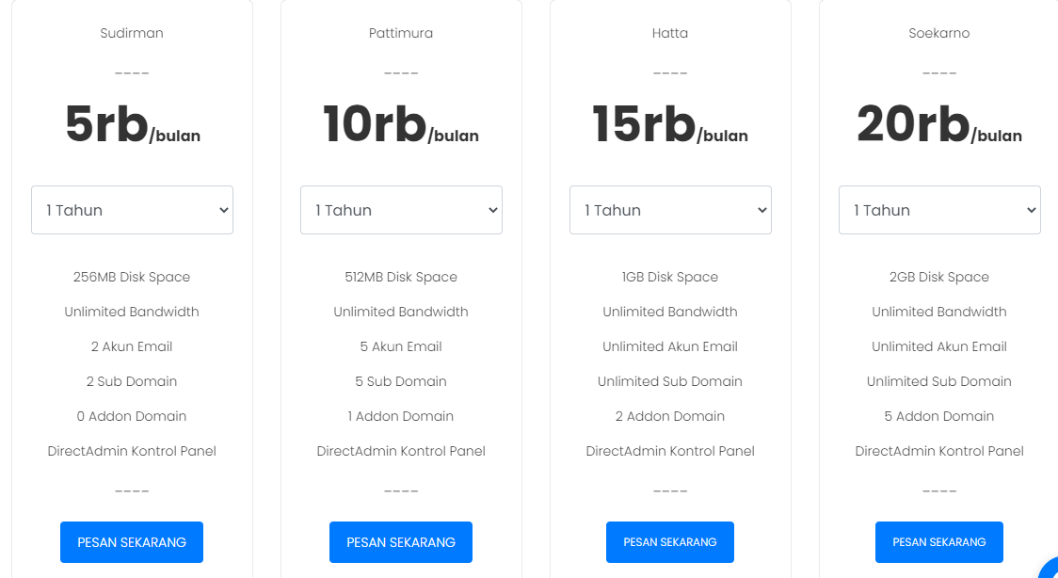Open the Sudirman plan duration dropdown
1058x578 pixels.
[x=132, y=210]
